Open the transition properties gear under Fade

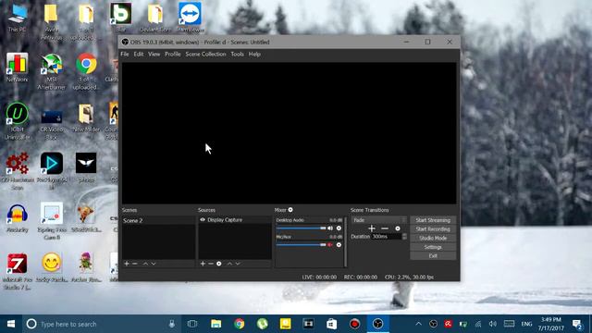coord(398,228)
